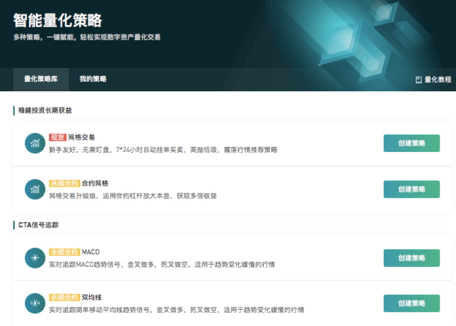
Task: Click the 永续合约 tag beside 合约网格
Action: [64, 184]
